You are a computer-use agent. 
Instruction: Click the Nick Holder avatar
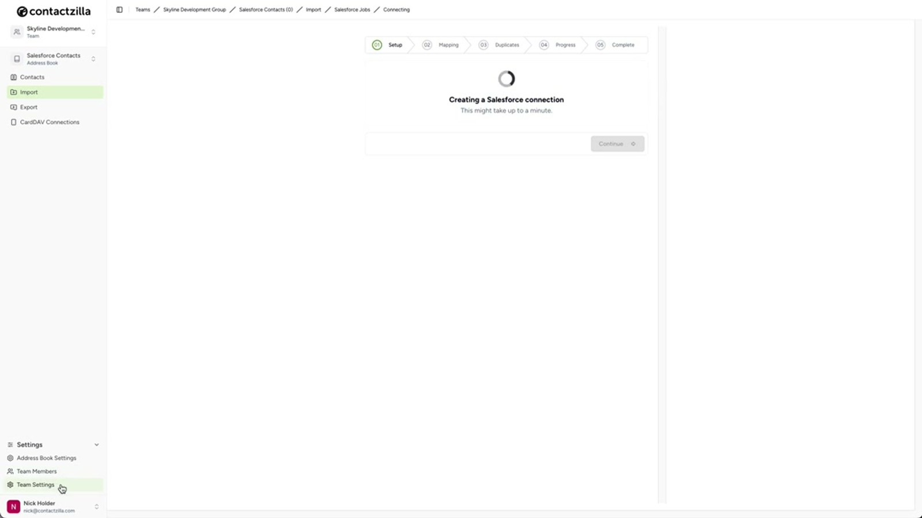pos(13,506)
